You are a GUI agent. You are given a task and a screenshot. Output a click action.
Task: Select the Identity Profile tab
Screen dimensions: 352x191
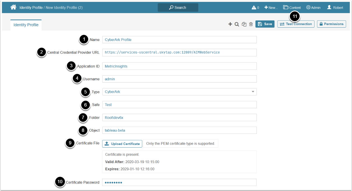coord(26,25)
